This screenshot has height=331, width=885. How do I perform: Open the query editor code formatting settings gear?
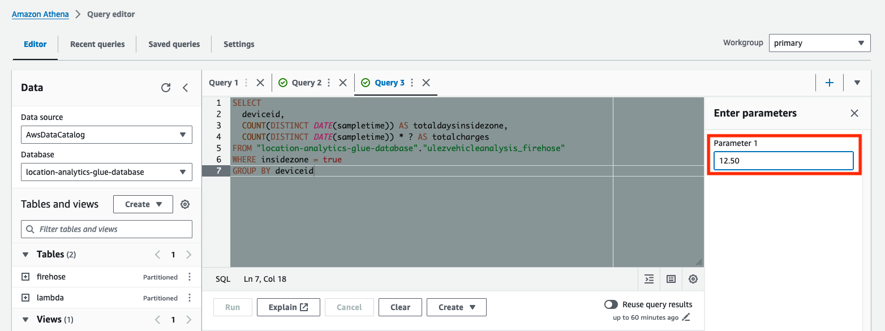693,278
